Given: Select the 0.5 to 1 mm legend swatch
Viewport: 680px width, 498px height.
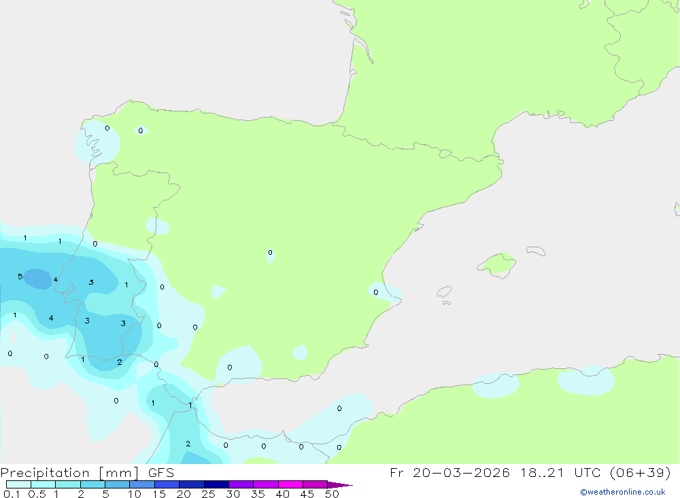Looking at the screenshot, I should [x=44, y=484].
